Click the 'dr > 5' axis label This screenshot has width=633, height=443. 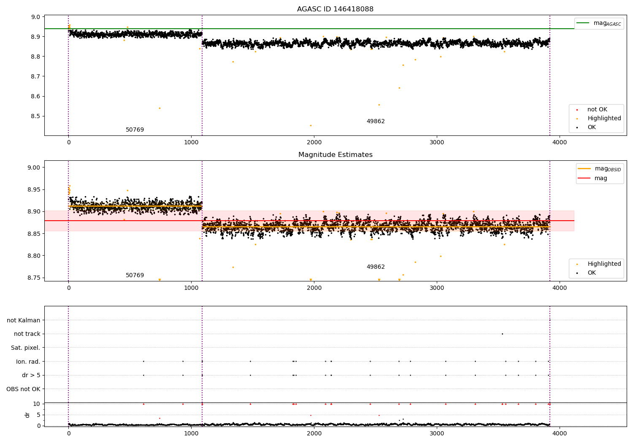point(31,375)
